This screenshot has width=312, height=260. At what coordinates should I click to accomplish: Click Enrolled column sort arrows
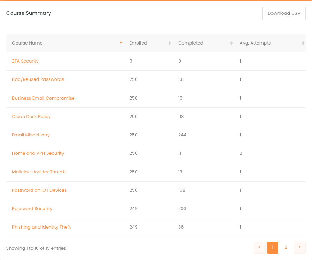(x=170, y=43)
